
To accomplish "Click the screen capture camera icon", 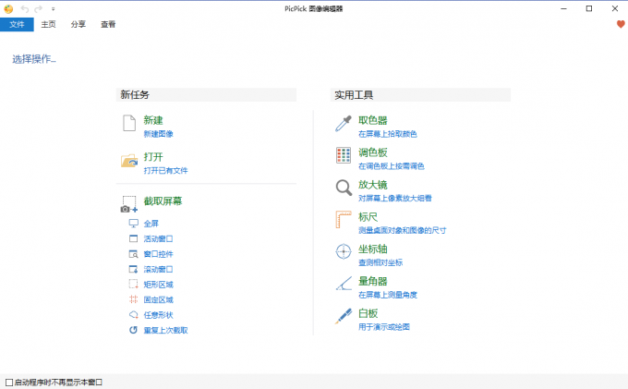I will (129, 204).
